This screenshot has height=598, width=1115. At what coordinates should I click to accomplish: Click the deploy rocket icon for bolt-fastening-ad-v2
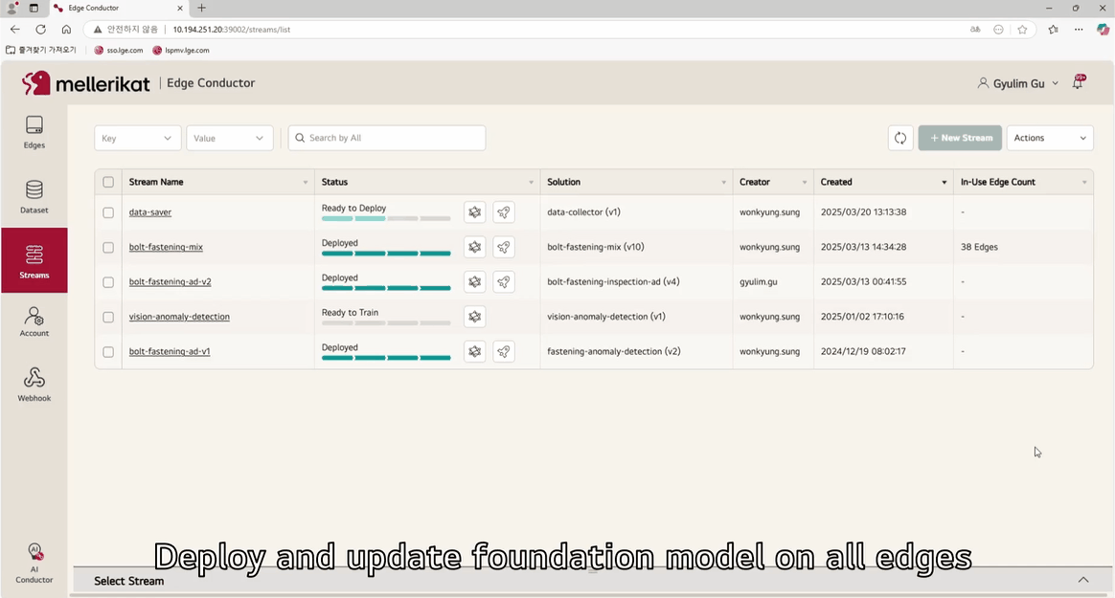pyautogui.click(x=504, y=282)
